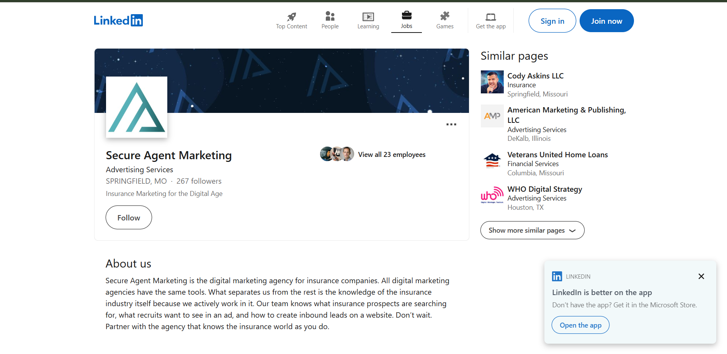Screen dimensions: 727x354
Task: Open Cody Askins LLC page
Action: 536,76
